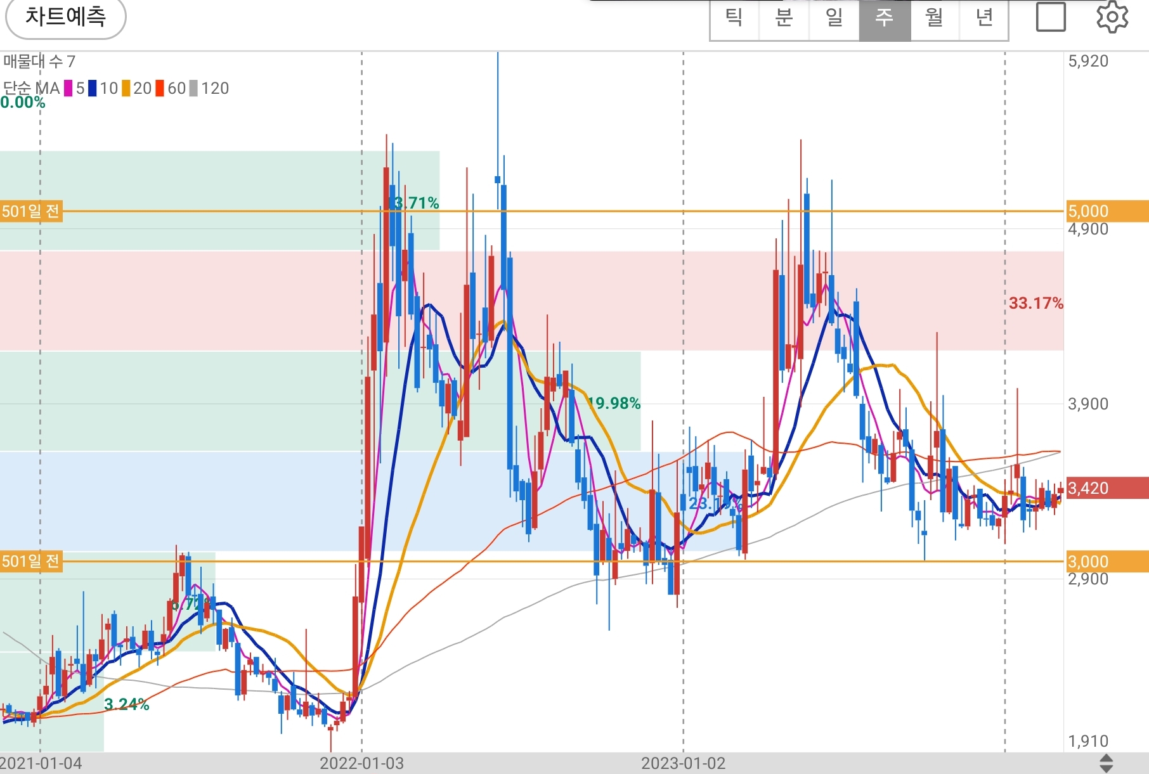This screenshot has height=774, width=1149.
Task: Click the orange MA 20 color swatch
Action: coord(126,89)
